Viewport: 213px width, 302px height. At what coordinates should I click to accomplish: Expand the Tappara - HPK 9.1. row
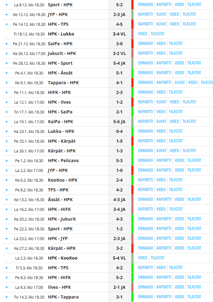click(7, 83)
